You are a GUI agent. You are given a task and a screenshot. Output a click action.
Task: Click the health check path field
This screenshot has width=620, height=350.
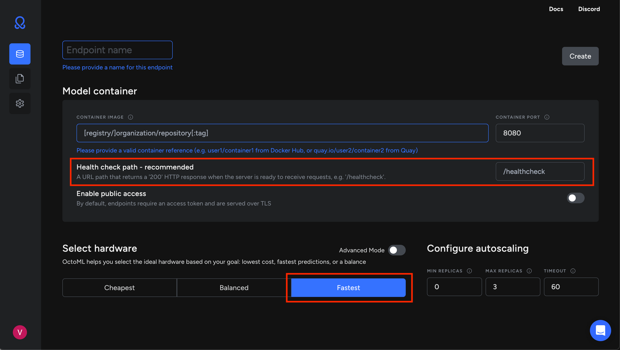pyautogui.click(x=540, y=172)
